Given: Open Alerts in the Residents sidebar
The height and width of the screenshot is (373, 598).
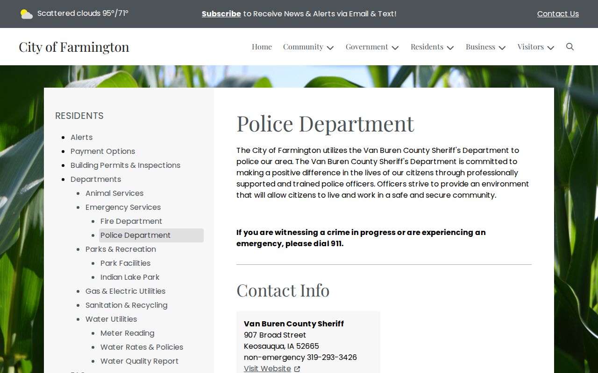Looking at the screenshot, I should pyautogui.click(x=82, y=137).
